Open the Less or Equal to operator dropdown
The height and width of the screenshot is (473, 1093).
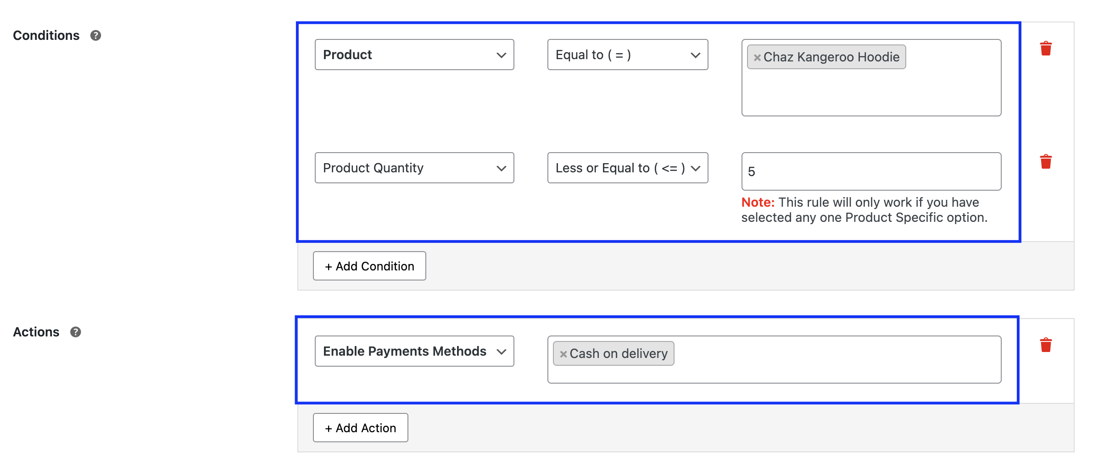(x=627, y=168)
